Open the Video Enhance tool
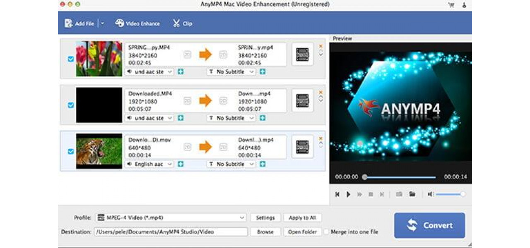 (137, 24)
